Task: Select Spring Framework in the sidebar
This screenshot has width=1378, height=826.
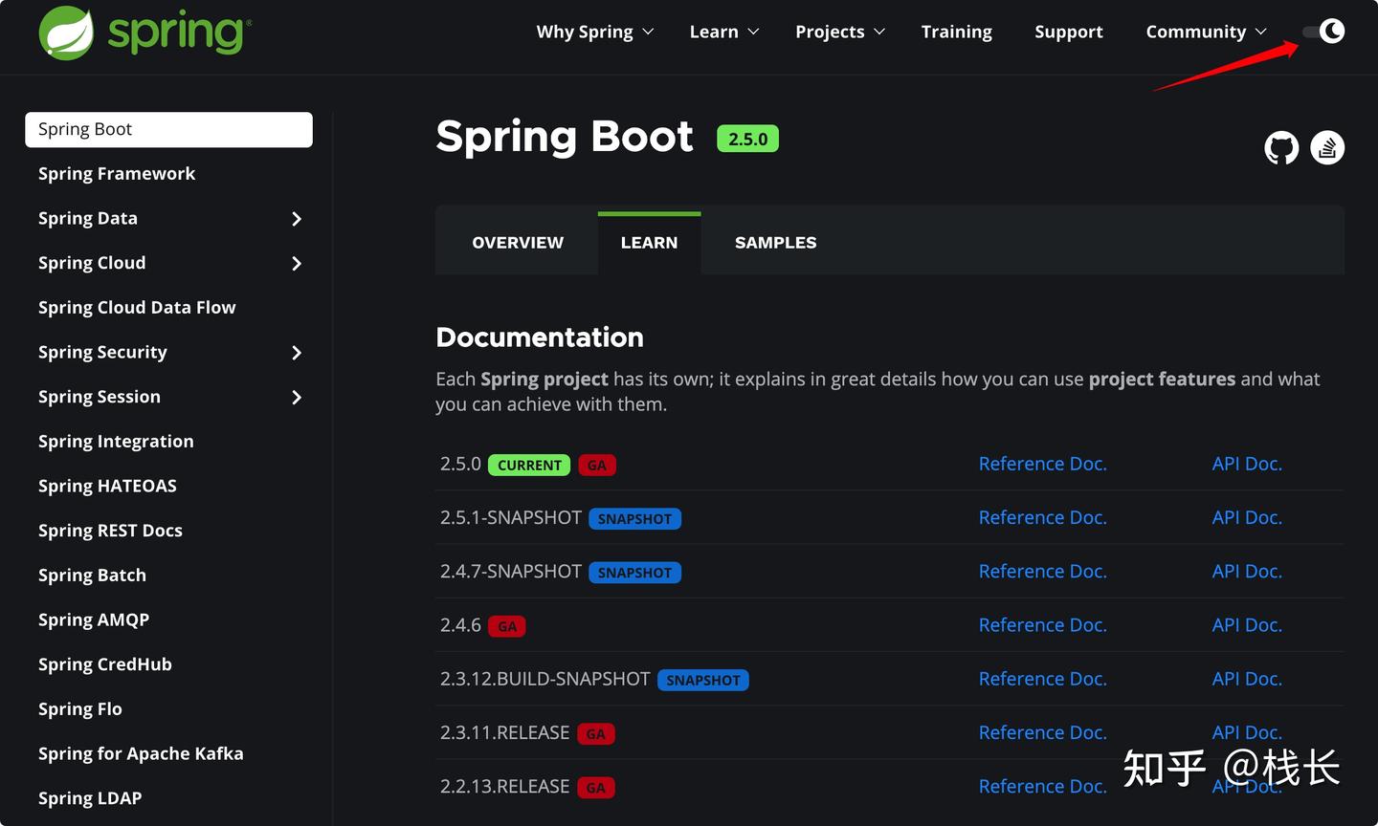Action: pos(117,174)
